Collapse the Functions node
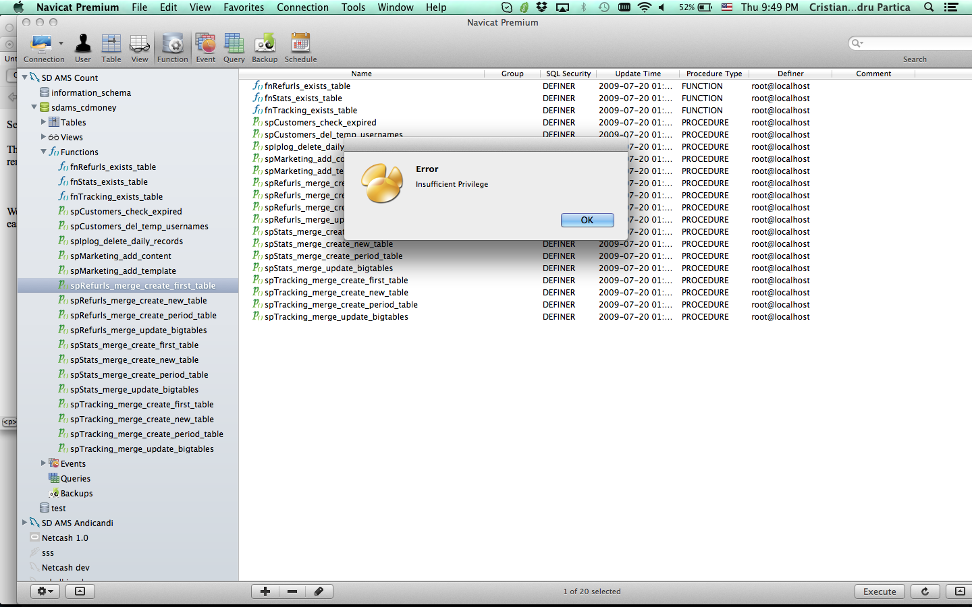972x607 pixels. coord(43,151)
